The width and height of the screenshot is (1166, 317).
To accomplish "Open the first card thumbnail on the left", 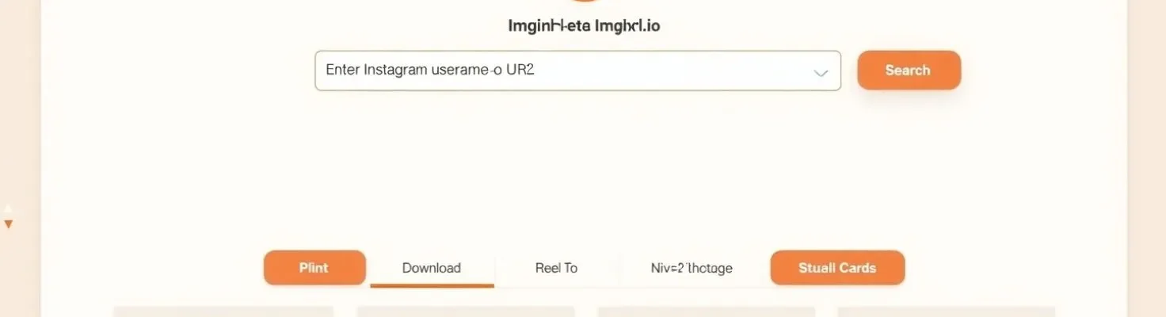I will click(x=223, y=311).
